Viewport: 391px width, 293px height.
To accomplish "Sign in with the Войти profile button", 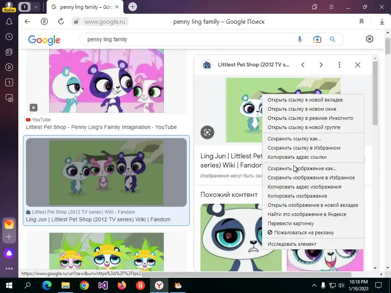I will pos(9,7).
